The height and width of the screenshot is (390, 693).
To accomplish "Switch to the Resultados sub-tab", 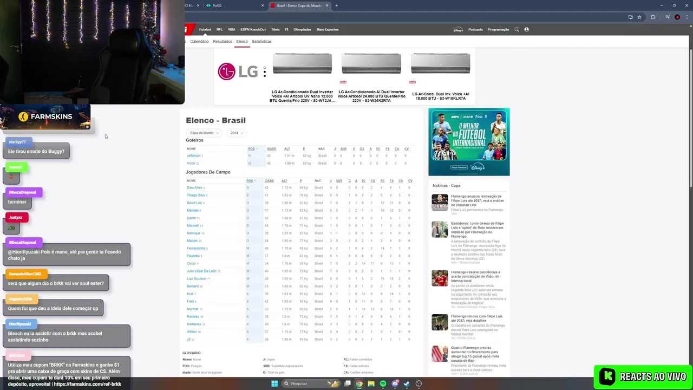I will tap(223, 41).
